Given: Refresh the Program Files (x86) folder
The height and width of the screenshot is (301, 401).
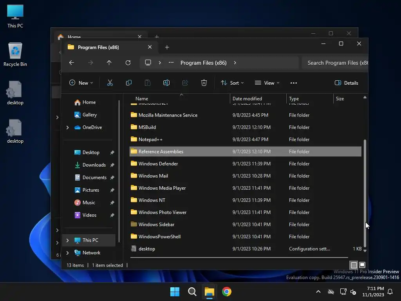Looking at the screenshot, I should click(x=128, y=63).
